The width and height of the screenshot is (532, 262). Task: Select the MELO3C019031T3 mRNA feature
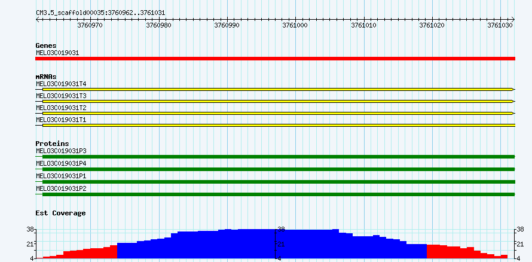(x=275, y=101)
